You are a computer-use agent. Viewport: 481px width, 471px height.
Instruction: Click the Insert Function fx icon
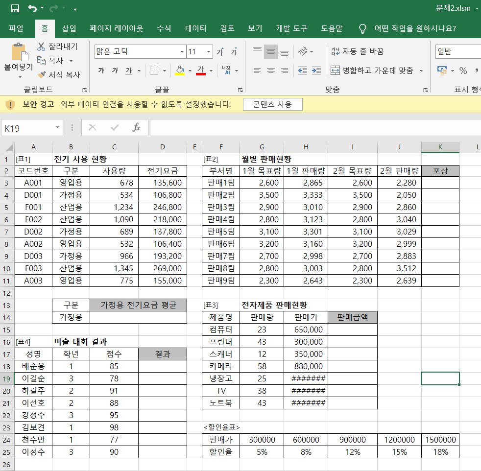pos(136,127)
